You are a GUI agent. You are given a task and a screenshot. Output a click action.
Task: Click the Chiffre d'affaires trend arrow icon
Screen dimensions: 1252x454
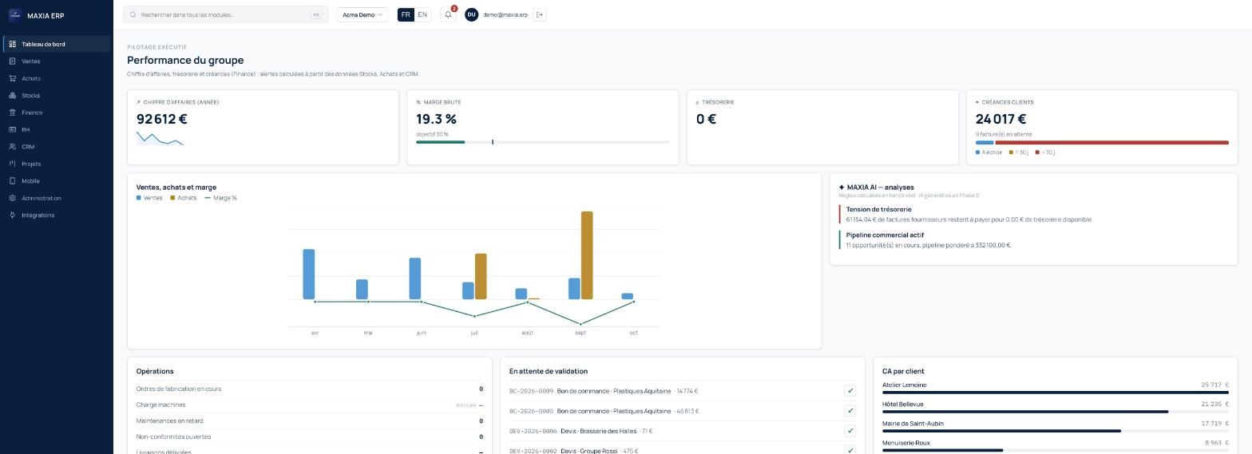point(139,102)
